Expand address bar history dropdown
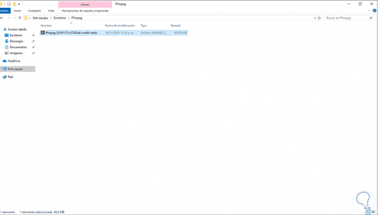Screen dimensions: 381x215 point(315,18)
